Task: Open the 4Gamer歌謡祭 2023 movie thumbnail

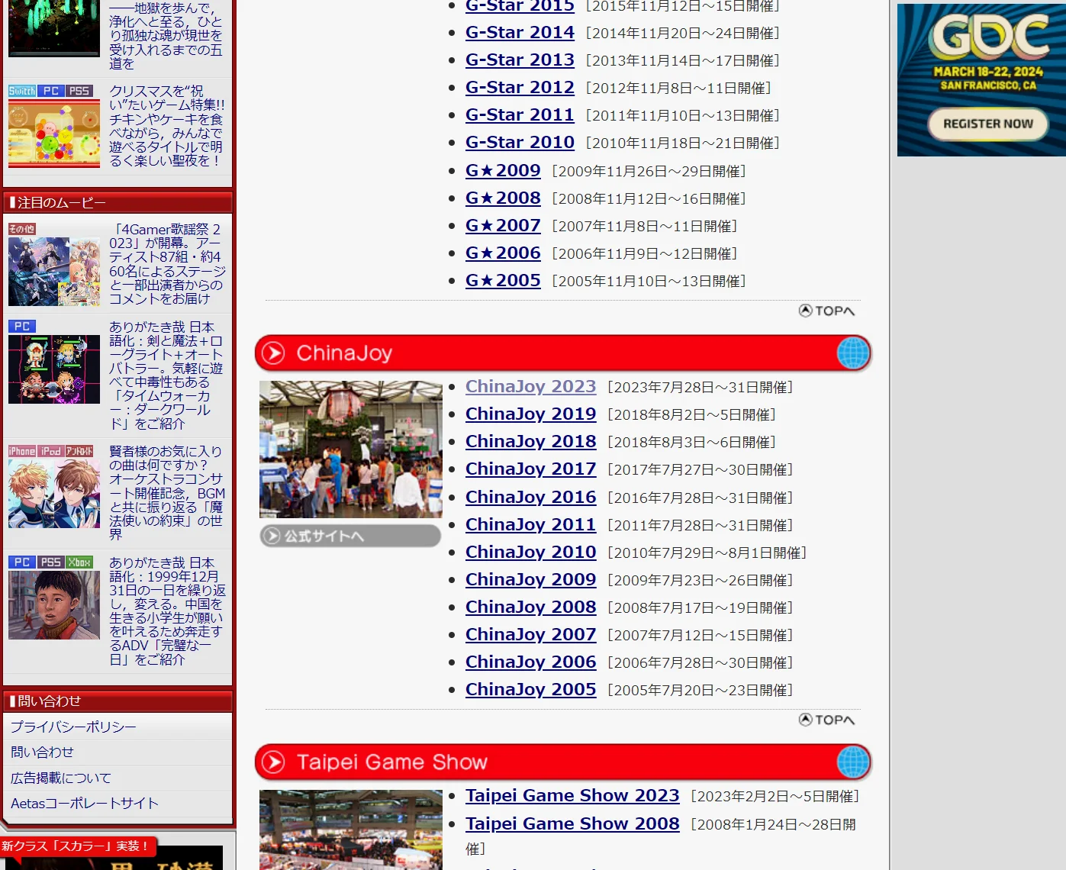Action: (54, 272)
